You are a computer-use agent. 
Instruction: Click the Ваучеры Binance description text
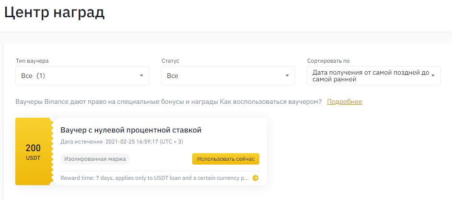tap(169, 102)
